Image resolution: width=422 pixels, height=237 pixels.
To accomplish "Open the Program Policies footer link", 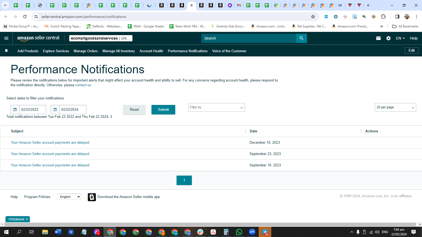I will (x=37, y=197).
